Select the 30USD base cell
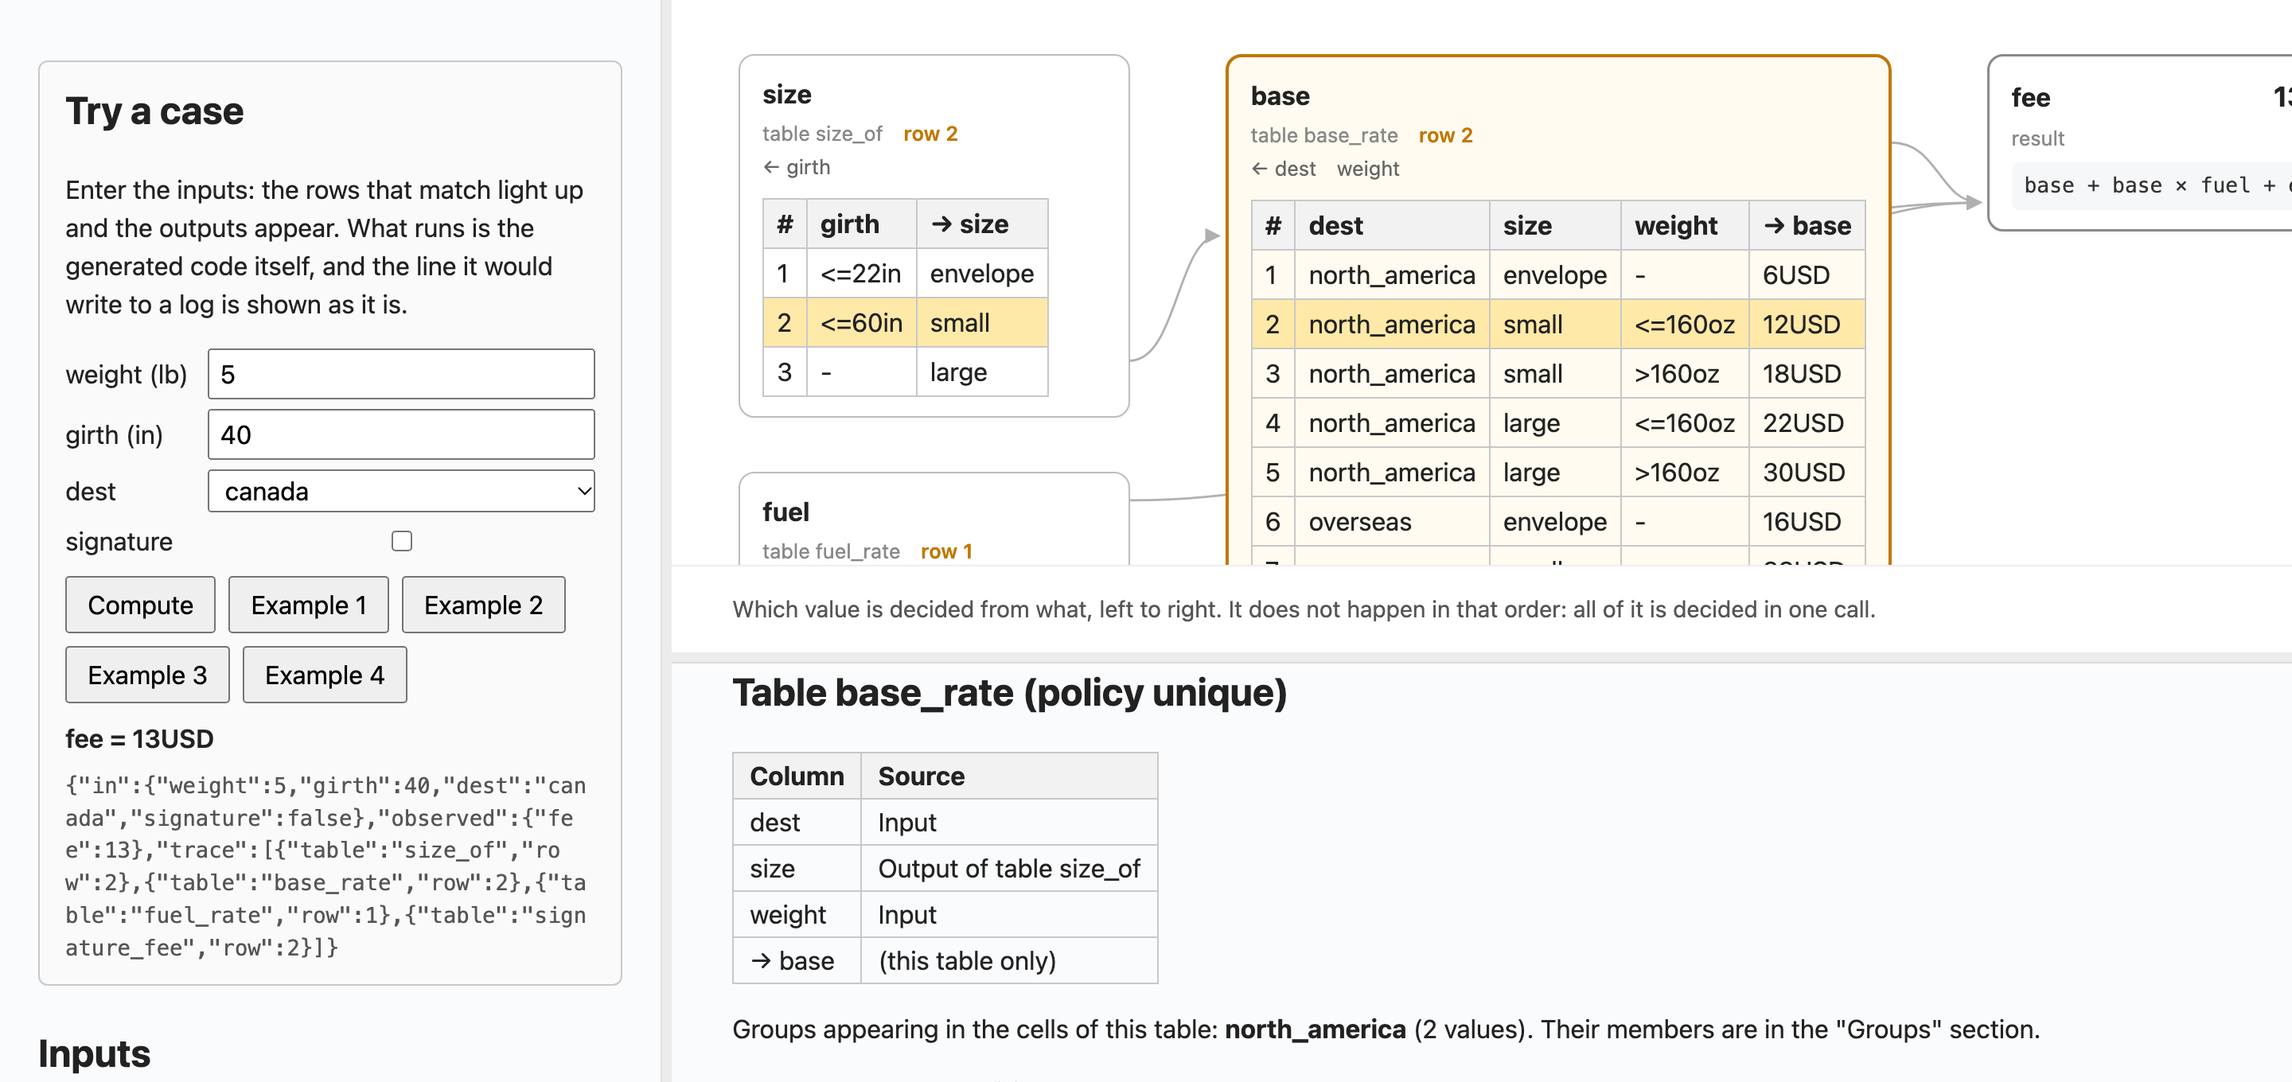Screen dimensions: 2292x1082 (x=1807, y=472)
